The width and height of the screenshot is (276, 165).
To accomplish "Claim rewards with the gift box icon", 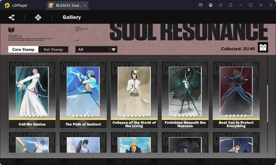I will click(x=263, y=47).
